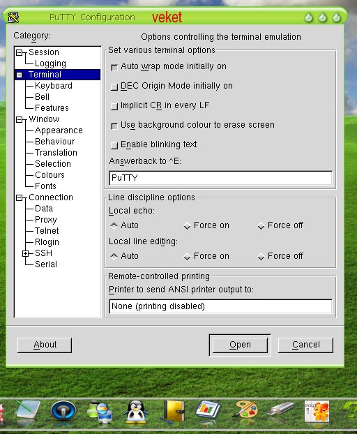Select Colours in the category tree
The height and width of the screenshot is (434, 357).
[50, 175]
